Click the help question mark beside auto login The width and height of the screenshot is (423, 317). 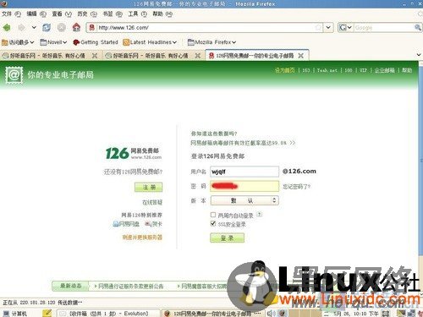260,215
